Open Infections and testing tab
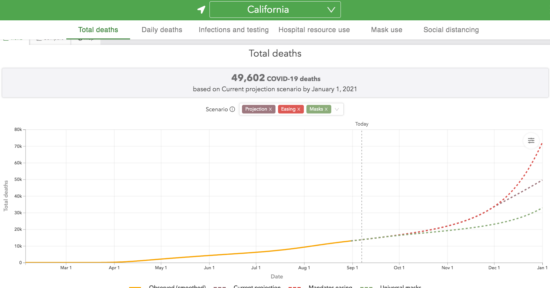 [233, 30]
